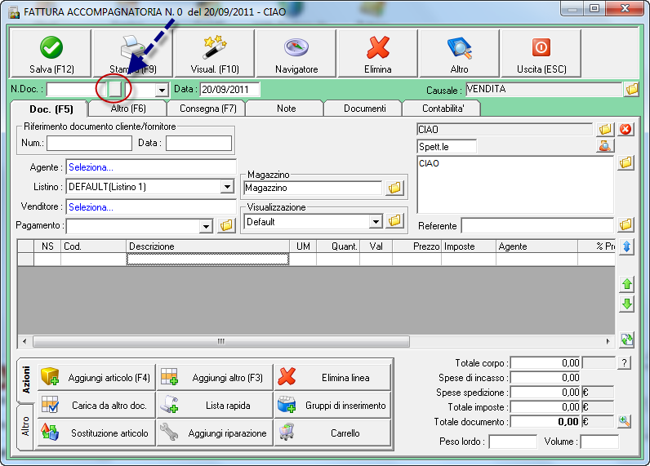Browse Magazzino folder icon
650x466 pixels.
[394, 188]
